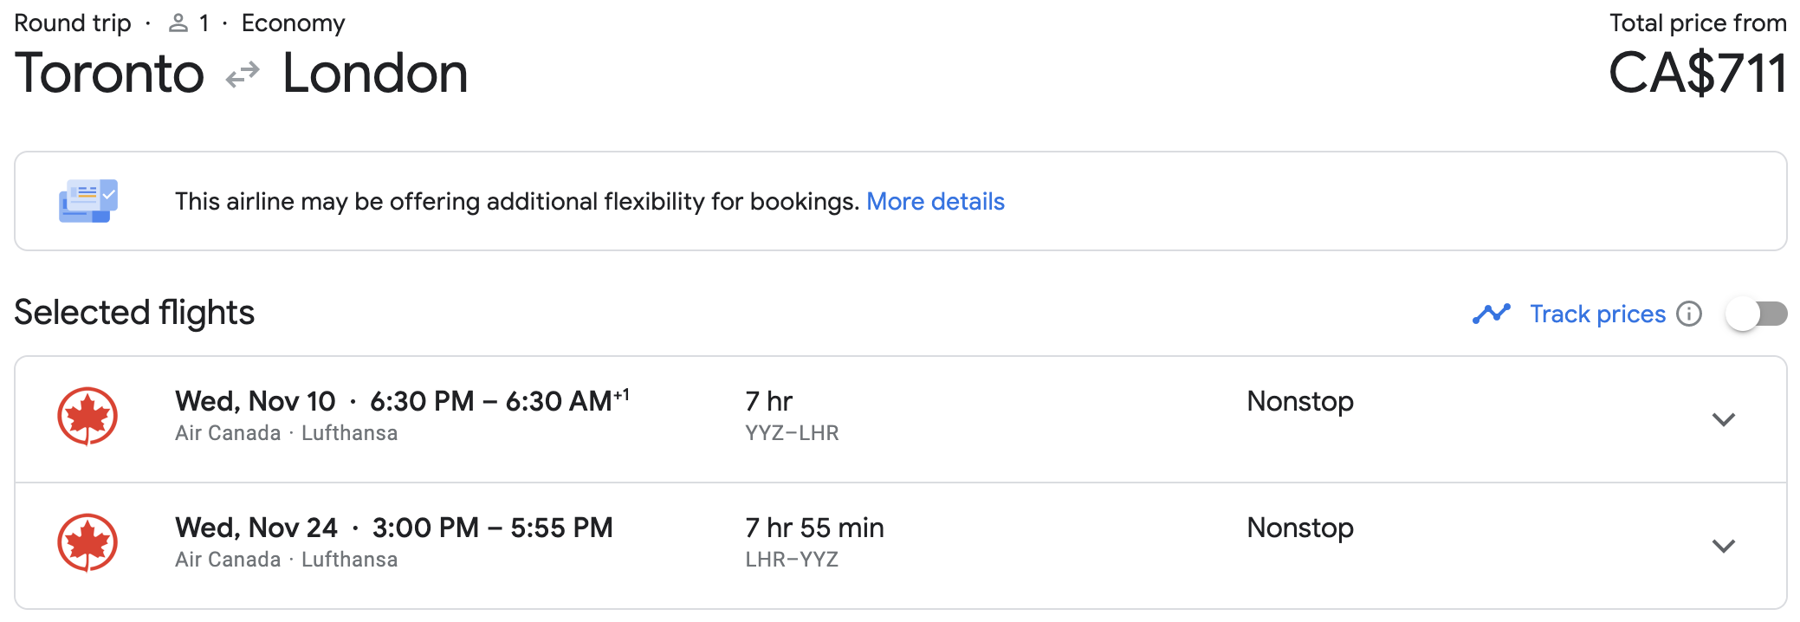
Task: Click the Round trip label
Action: point(73,23)
